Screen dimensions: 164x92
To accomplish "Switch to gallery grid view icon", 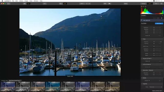I will click(25, 4).
